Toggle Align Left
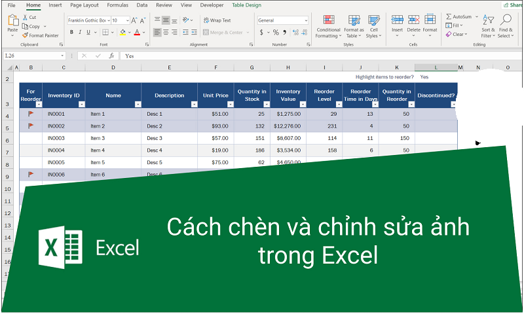This screenshot has height=314, width=524. 157,32
